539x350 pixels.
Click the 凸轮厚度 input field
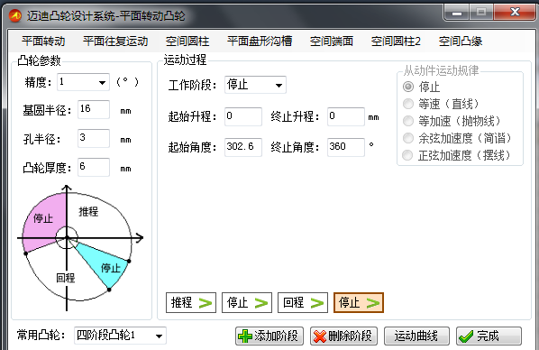click(94, 167)
